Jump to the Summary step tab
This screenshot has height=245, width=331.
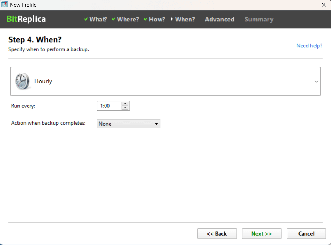259,19
